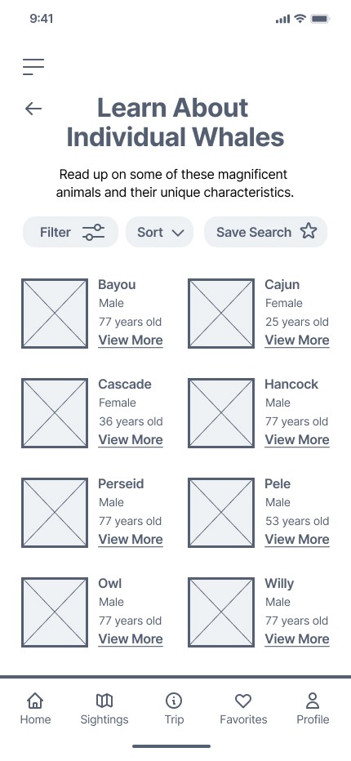Open the Filter options
351x761 pixels.
[70, 232]
